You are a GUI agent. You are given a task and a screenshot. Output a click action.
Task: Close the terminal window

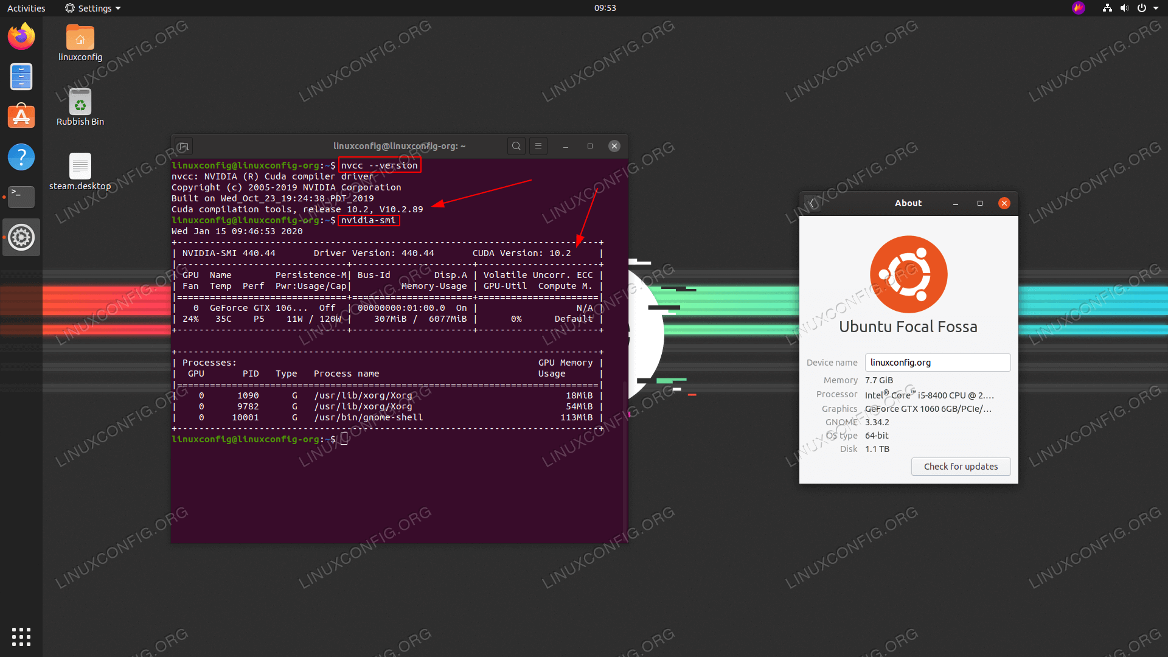pos(614,146)
